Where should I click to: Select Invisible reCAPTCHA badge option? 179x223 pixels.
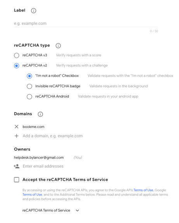pyautogui.click(x=29, y=86)
